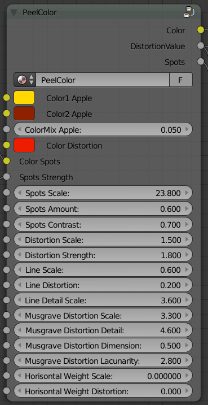The width and height of the screenshot is (208, 405).
Task: Open the dark red Color2 Apple swatch
Action: coord(24,114)
